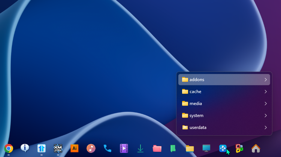The image size is (281, 157).
Task: Click the cache folder icon
Action: tap(185, 91)
